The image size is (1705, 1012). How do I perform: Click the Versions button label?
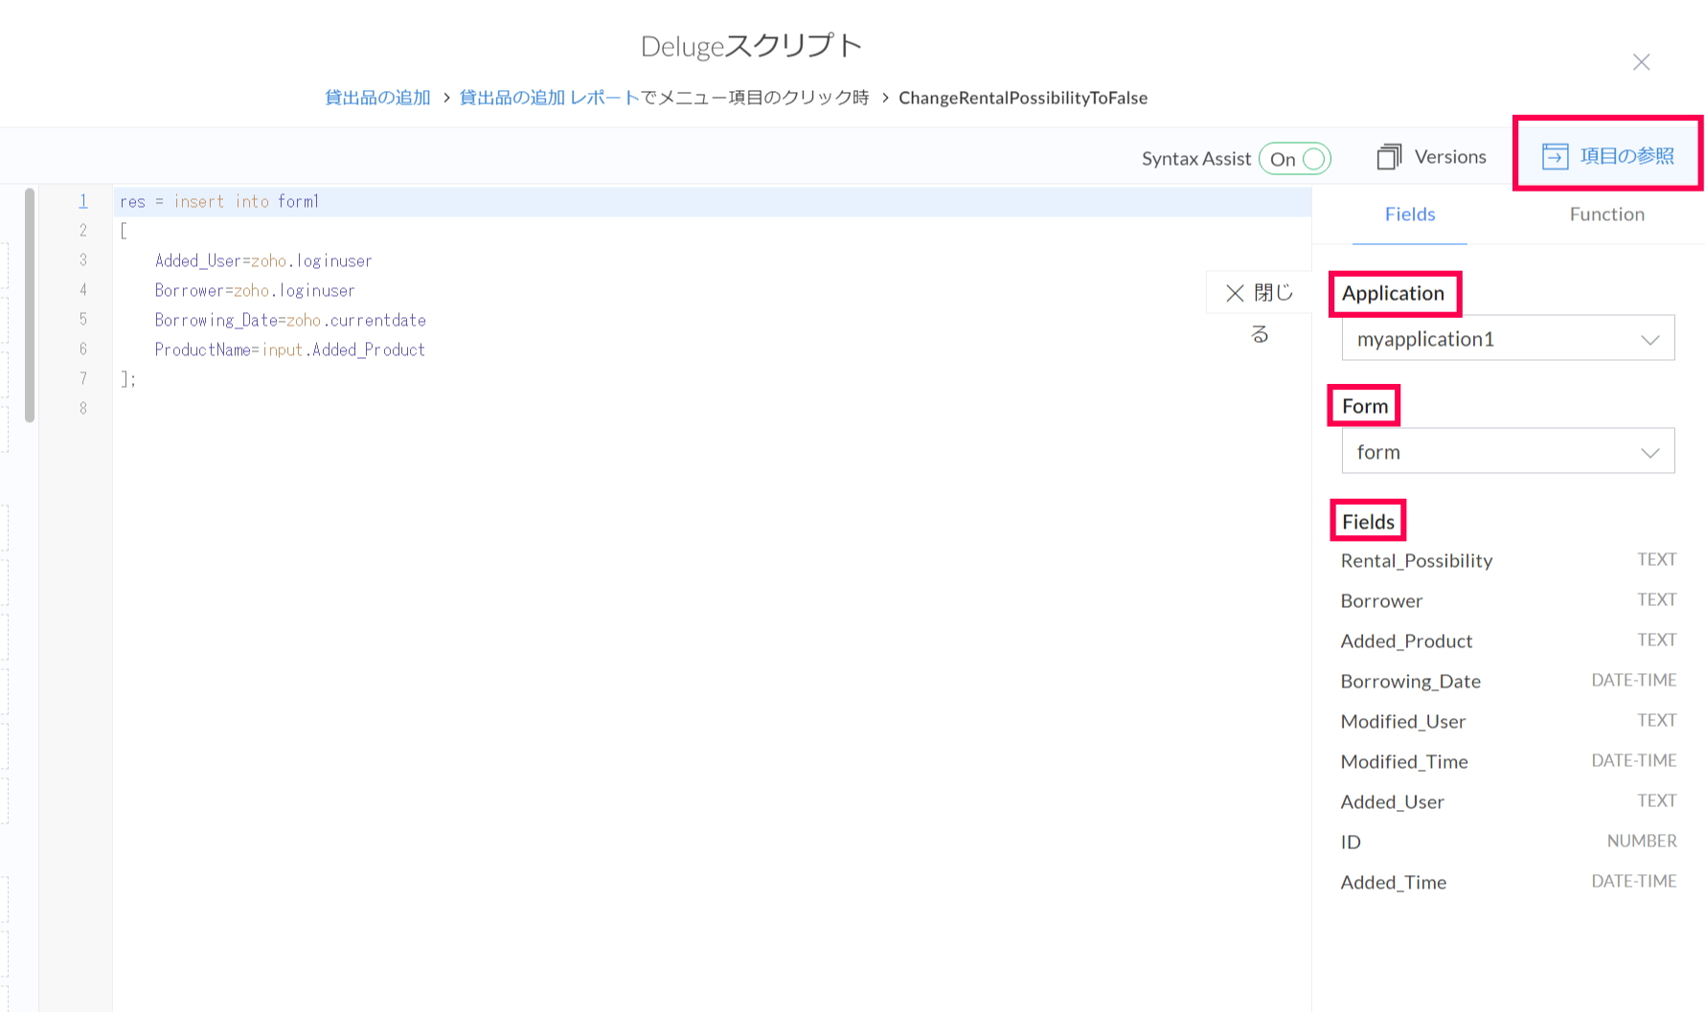[x=1449, y=157]
